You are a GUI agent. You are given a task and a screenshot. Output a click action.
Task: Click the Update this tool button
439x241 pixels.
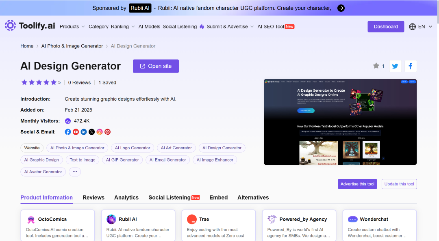click(399, 184)
